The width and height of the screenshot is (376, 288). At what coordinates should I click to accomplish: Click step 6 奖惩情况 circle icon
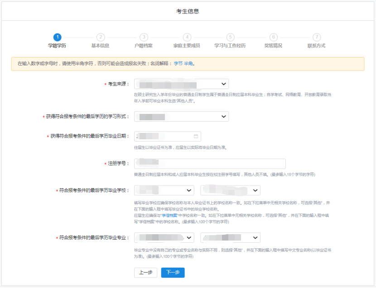point(273,37)
